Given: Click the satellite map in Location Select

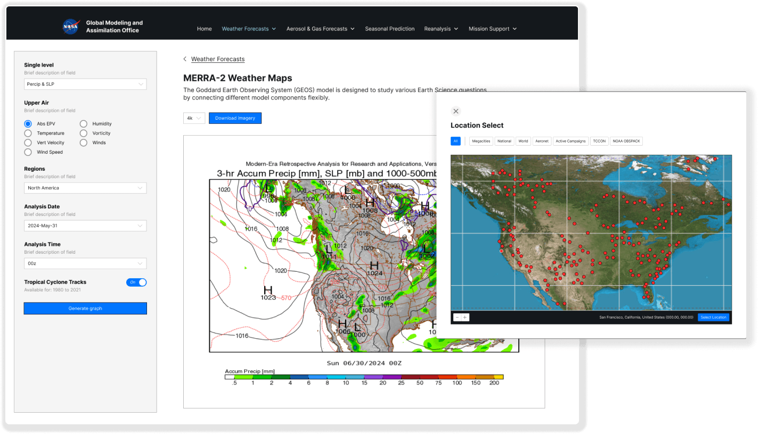Looking at the screenshot, I should 591,232.
